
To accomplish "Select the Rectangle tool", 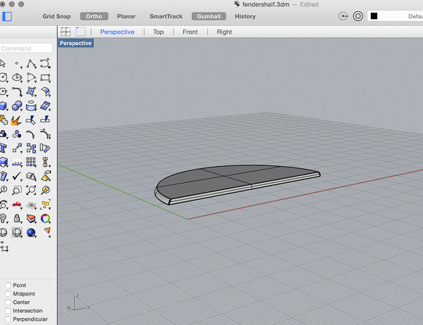I will [45, 78].
